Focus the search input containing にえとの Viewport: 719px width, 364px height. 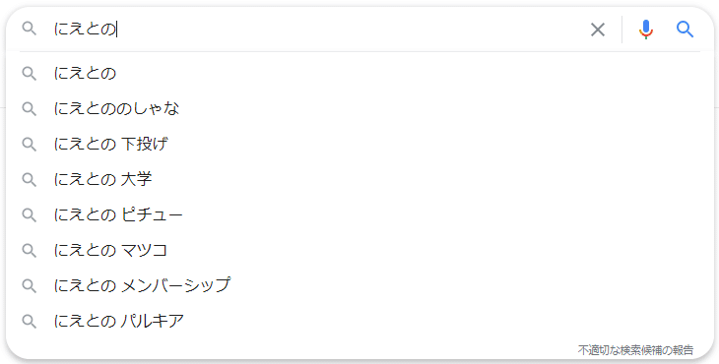316,30
